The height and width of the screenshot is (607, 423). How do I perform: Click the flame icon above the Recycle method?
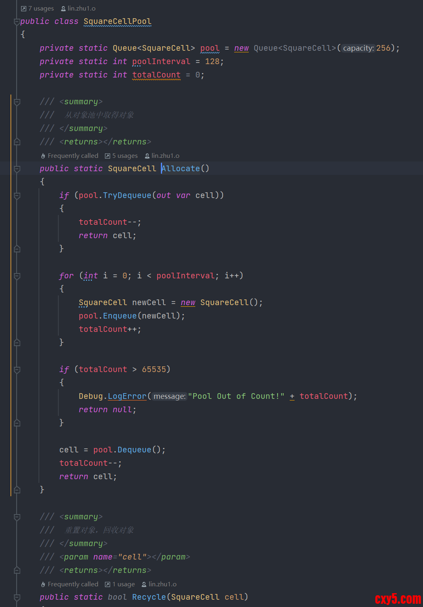(43, 584)
